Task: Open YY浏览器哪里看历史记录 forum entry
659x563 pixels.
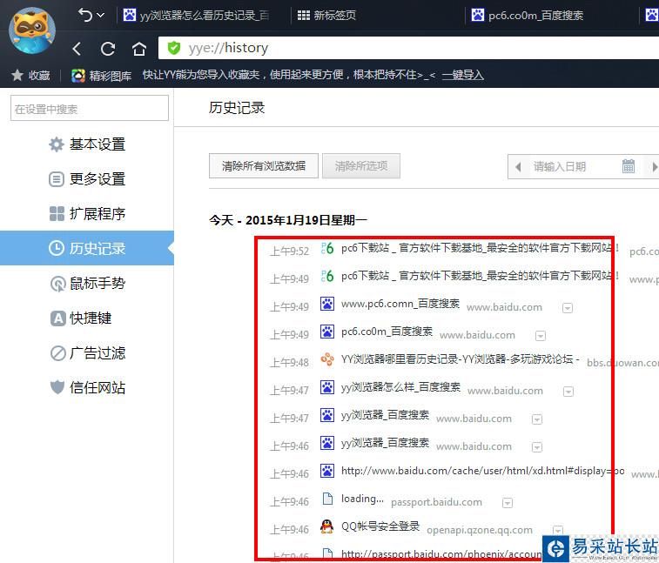Action: [x=461, y=359]
